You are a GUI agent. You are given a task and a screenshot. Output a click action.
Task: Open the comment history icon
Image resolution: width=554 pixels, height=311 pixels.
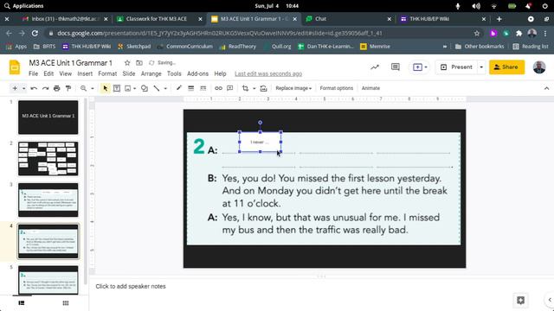396,67
